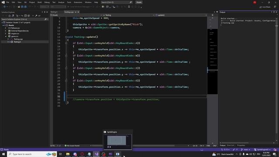Select Solution 'Assets' root node
Screen dimensions: 279x157
point(18,23)
